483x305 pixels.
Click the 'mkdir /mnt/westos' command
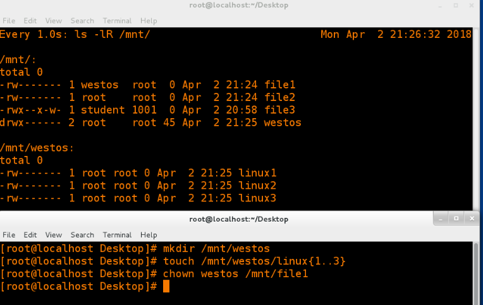(x=217, y=248)
